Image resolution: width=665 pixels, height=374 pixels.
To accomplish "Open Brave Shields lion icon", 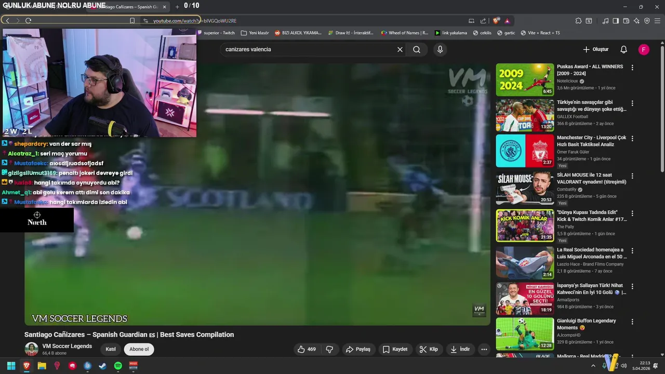I will (496, 21).
